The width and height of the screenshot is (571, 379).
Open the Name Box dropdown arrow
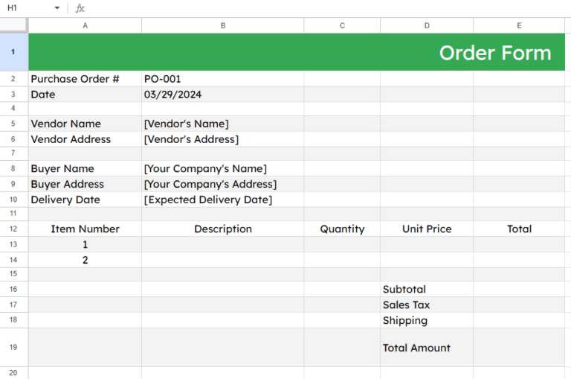point(57,8)
